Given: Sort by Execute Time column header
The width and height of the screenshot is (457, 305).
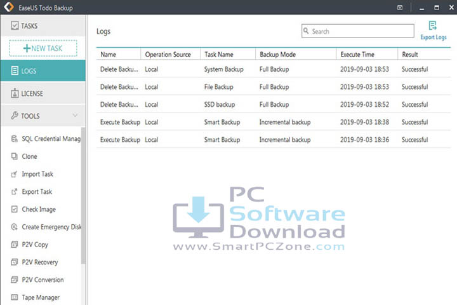Looking at the screenshot, I should (357, 54).
